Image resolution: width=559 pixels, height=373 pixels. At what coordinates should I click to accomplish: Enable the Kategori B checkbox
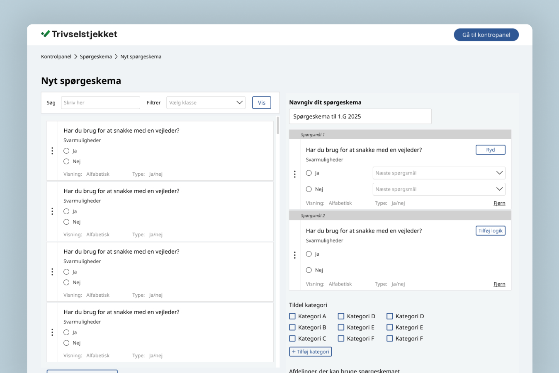pos(292,327)
